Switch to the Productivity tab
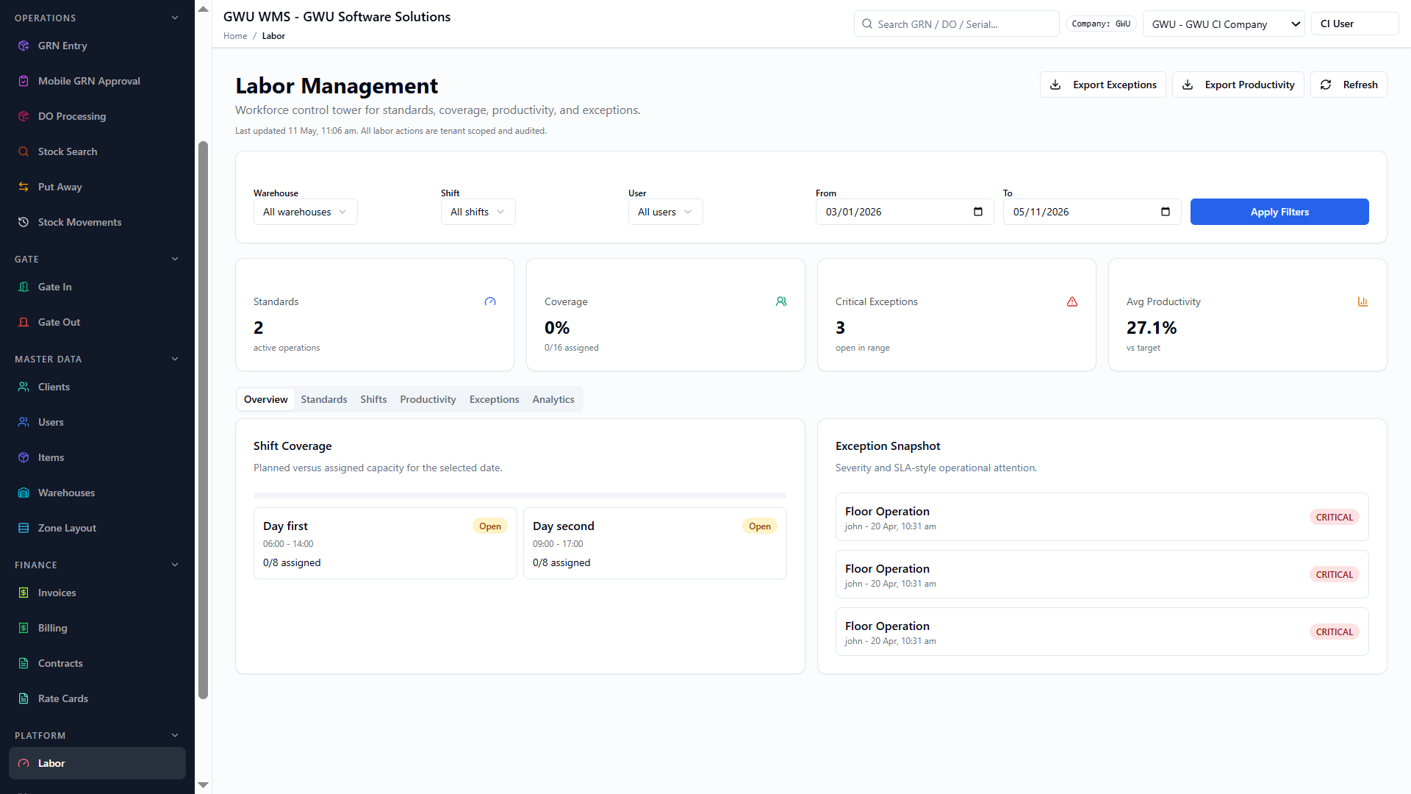 (428, 399)
